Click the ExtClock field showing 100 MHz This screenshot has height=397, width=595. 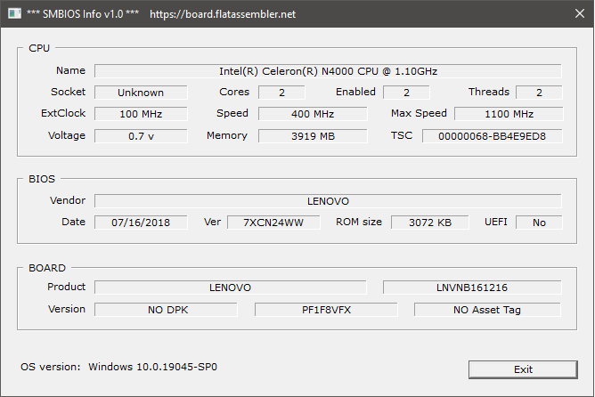[x=141, y=114]
